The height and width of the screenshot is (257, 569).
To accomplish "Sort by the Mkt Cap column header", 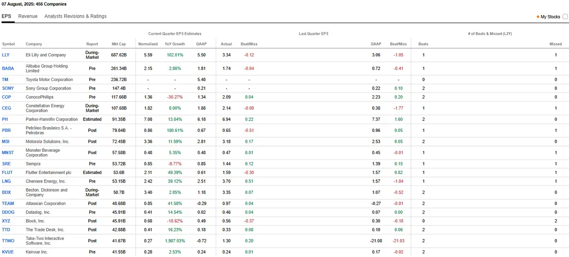I will (119, 44).
